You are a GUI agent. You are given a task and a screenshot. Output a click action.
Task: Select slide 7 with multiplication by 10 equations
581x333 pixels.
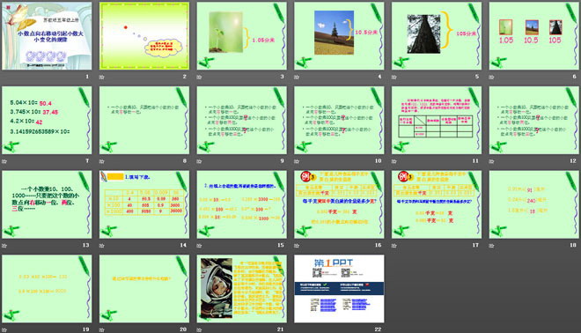click(x=47, y=120)
